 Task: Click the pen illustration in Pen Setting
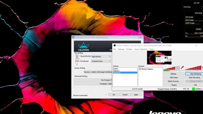coord(77,60)
